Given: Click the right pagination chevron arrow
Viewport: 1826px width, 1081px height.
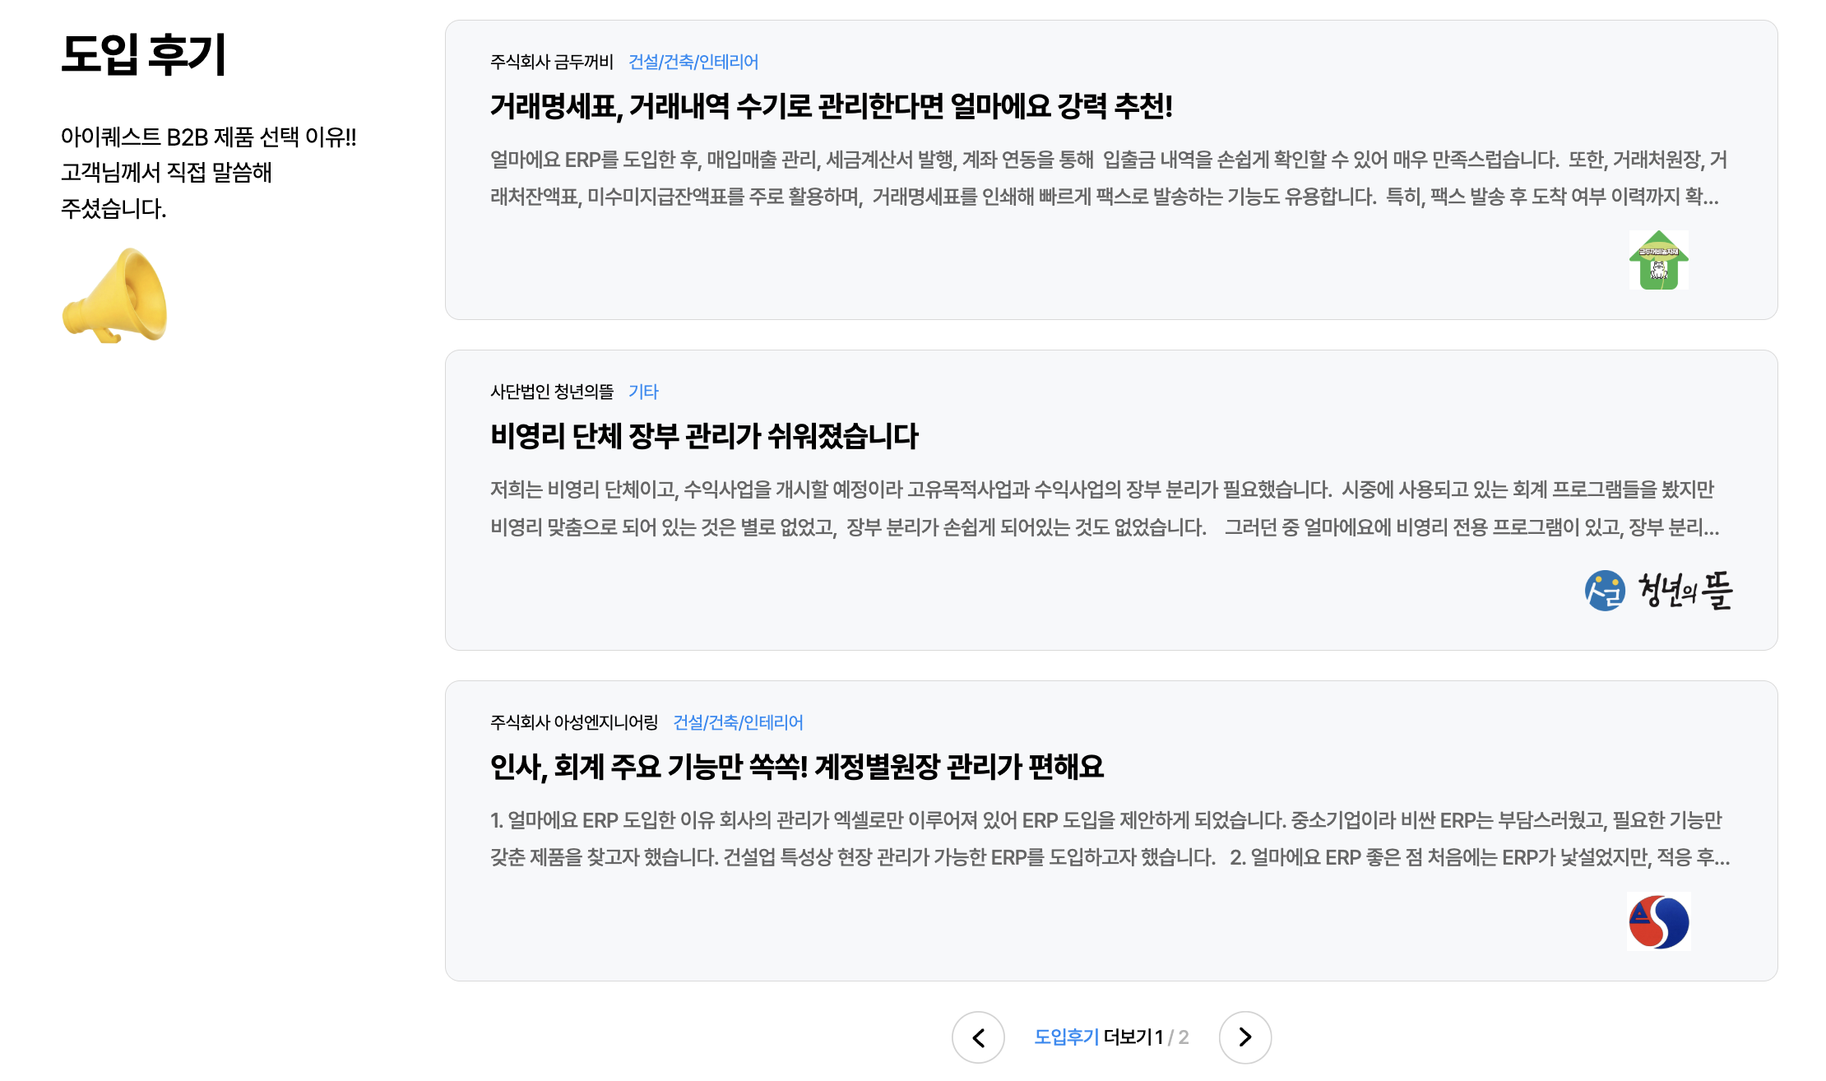Looking at the screenshot, I should (1246, 1038).
